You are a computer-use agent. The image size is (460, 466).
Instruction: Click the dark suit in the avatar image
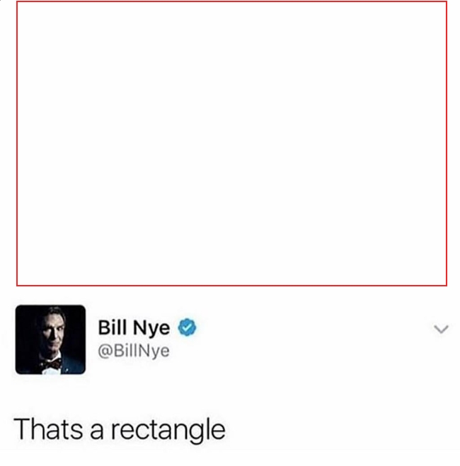[73, 363]
